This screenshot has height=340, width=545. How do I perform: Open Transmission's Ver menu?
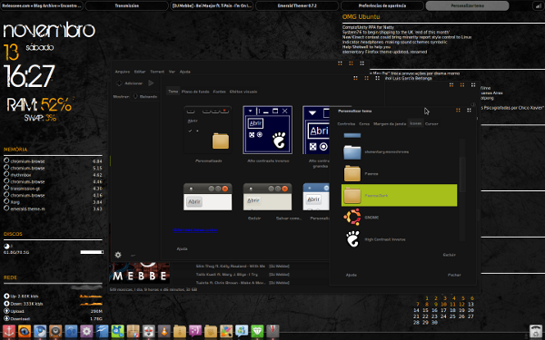pos(172,72)
